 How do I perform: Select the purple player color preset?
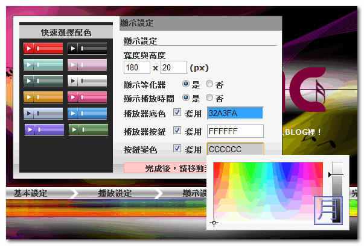point(44,129)
